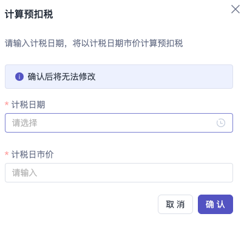Click the red asterisk beside 计税日市价
This screenshot has width=244, height=225.
click(7, 154)
